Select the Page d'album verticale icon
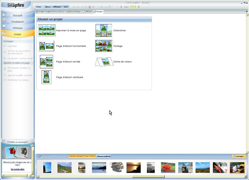This screenshot has width=249, height=180. click(46, 77)
